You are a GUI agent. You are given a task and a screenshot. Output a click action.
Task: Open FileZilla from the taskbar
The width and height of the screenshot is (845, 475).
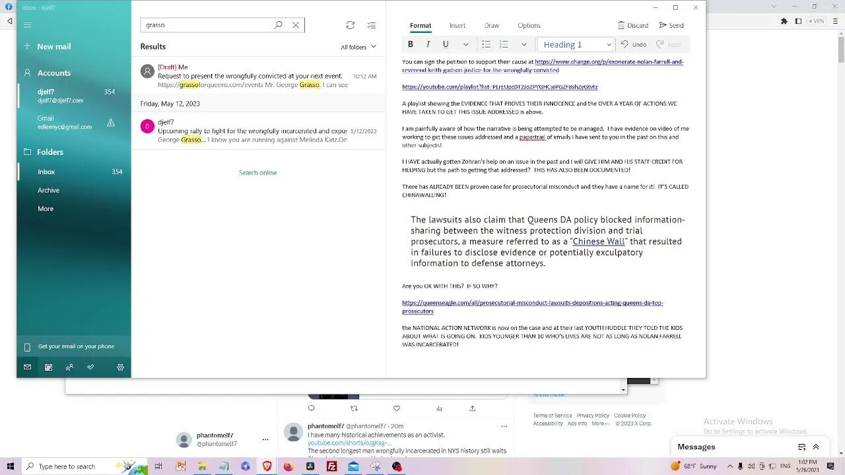pos(332,466)
